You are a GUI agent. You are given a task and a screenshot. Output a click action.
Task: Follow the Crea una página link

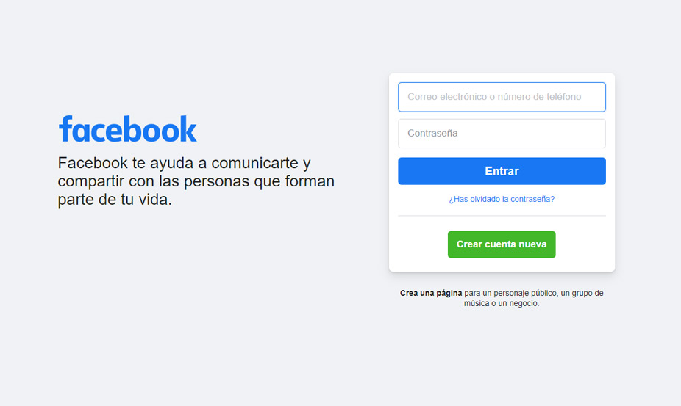click(x=431, y=293)
